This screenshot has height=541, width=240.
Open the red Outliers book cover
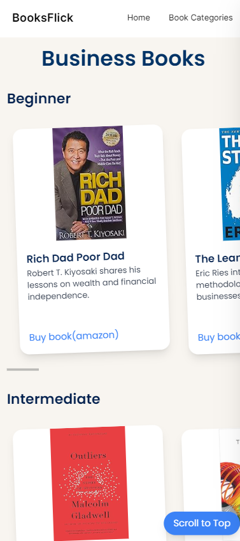[x=89, y=483]
